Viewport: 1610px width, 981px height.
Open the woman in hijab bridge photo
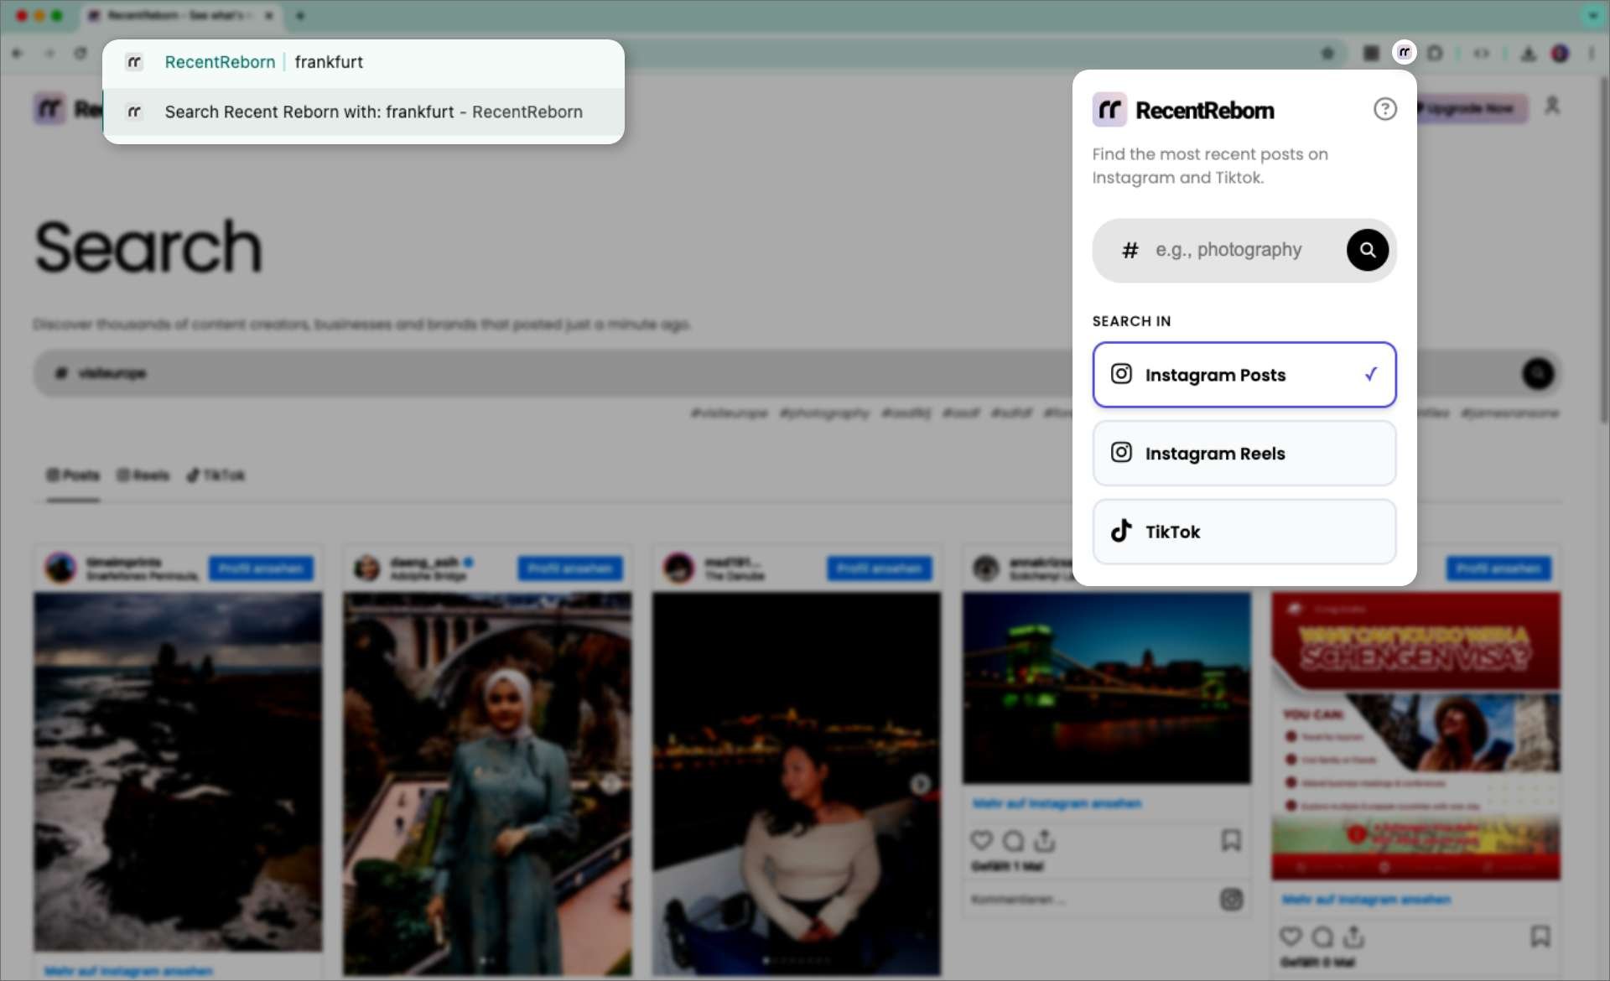[x=487, y=784]
